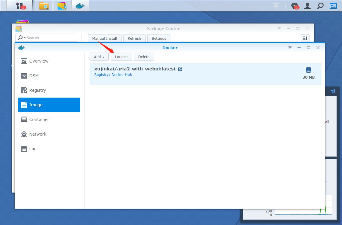Minimize the Docker window
This screenshot has width=342, height=225.
pos(299,48)
